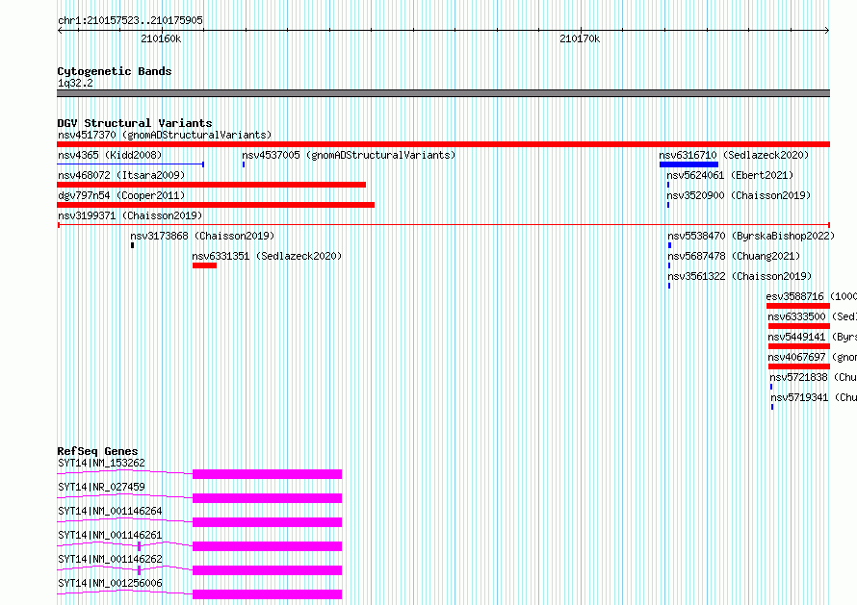The height and width of the screenshot is (605, 857).
Task: Click the gray 1q32.2 cytogenetic band bar
Action: pos(443,93)
